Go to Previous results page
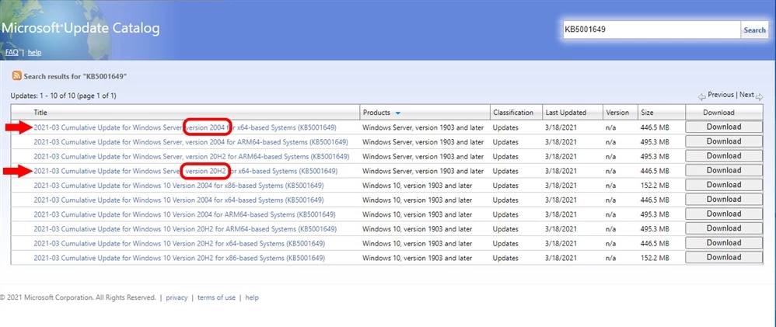 [721, 95]
